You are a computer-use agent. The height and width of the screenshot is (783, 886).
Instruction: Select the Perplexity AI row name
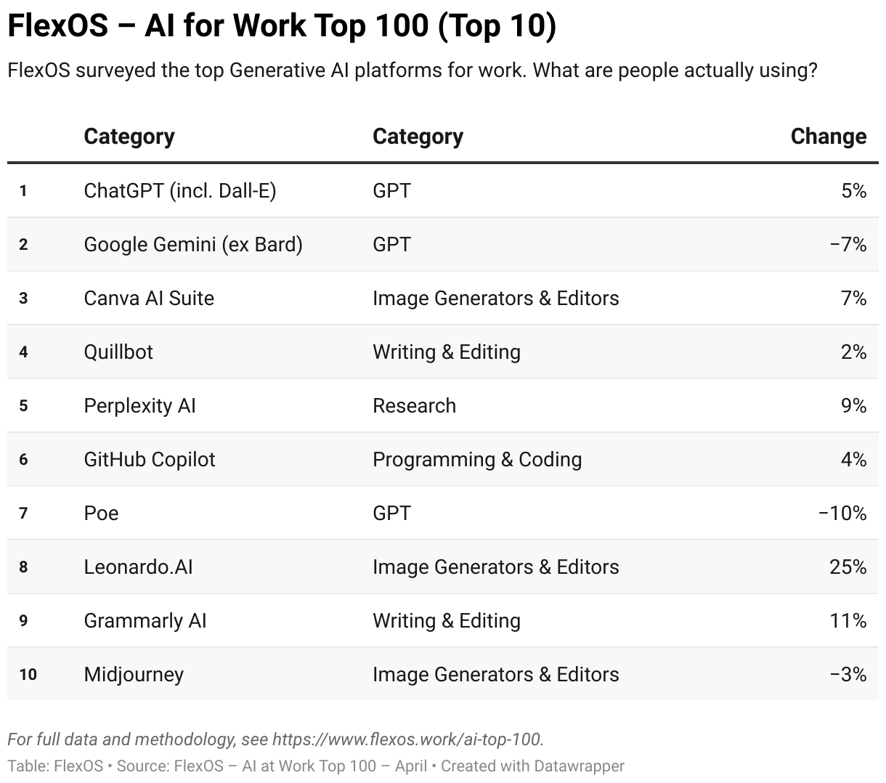tap(140, 405)
